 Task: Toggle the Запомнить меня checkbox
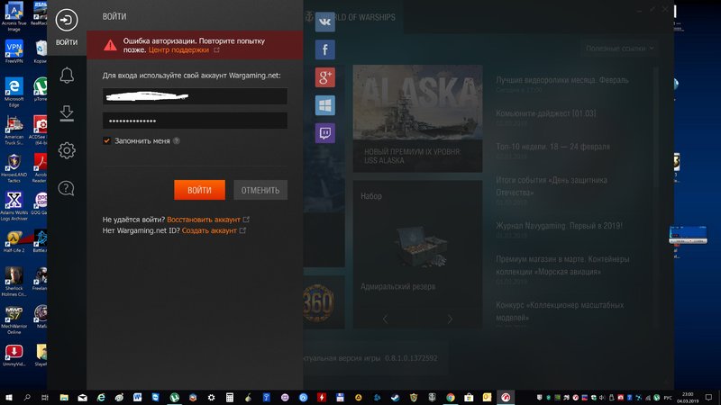pos(106,140)
